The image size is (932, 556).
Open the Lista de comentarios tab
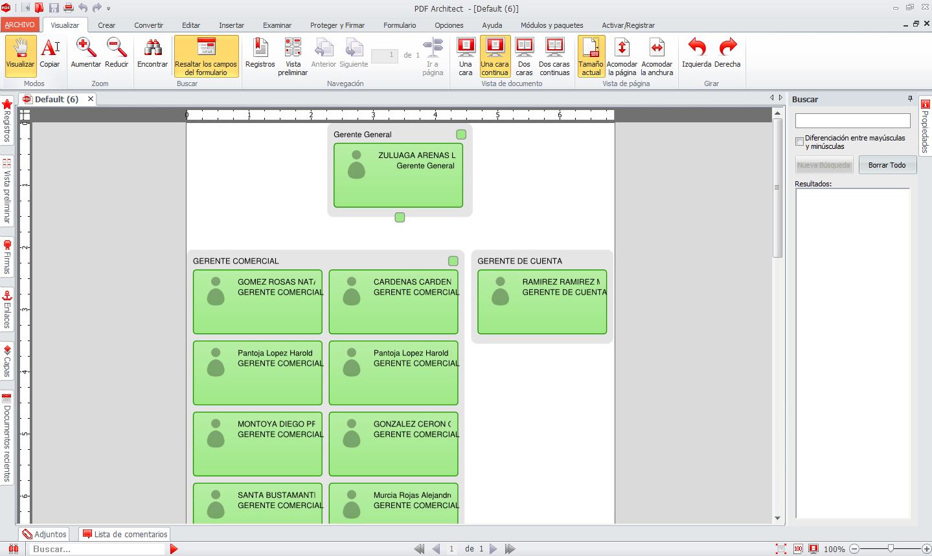tap(125, 534)
